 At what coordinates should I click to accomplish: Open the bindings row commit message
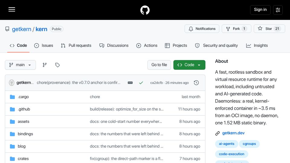tap(127, 134)
